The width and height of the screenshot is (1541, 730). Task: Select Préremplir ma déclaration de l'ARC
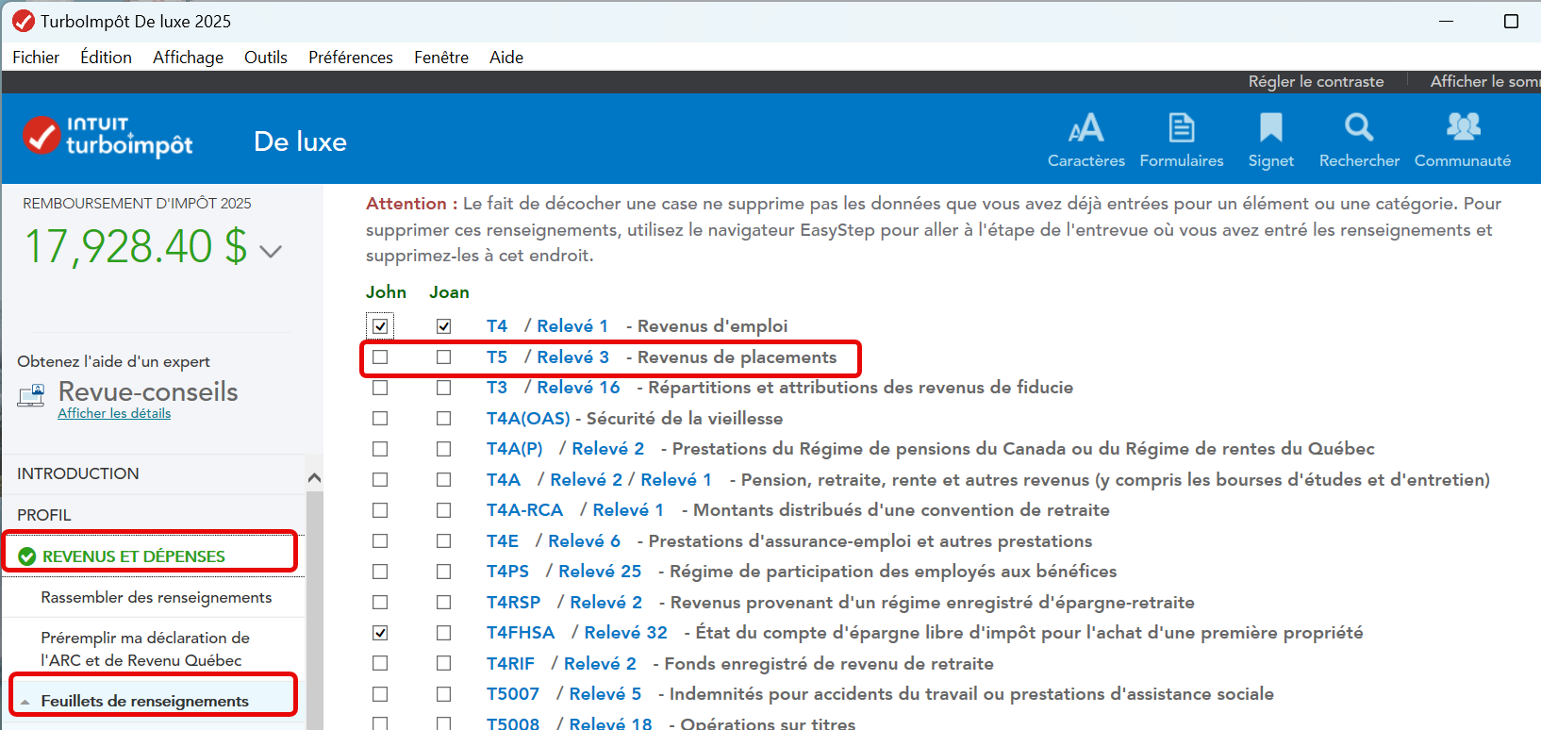coord(145,649)
